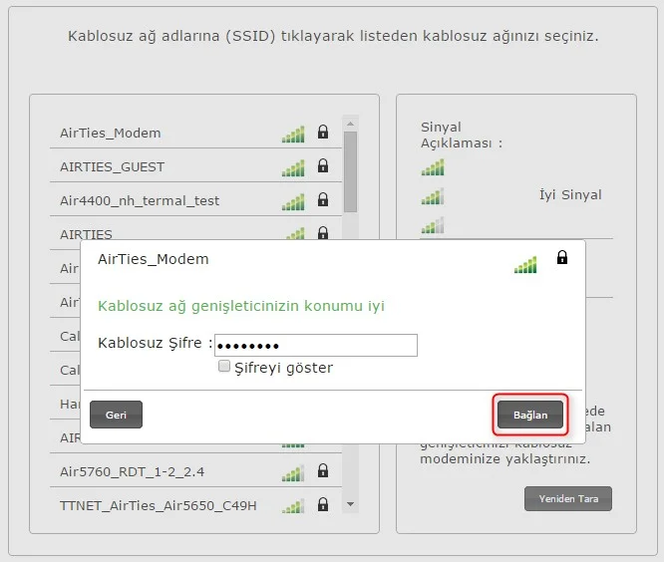Click signal legend icon beside İyi Sinyal
664x562 pixels.
(x=433, y=196)
